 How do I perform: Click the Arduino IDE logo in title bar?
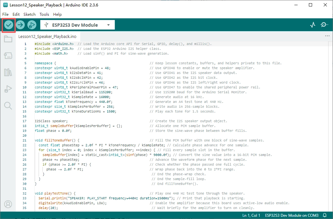tap(5, 5)
